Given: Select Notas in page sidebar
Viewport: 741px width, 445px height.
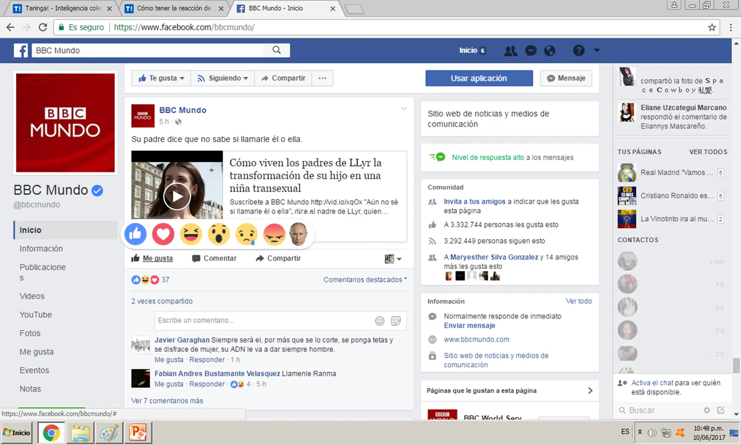Looking at the screenshot, I should click(30, 389).
